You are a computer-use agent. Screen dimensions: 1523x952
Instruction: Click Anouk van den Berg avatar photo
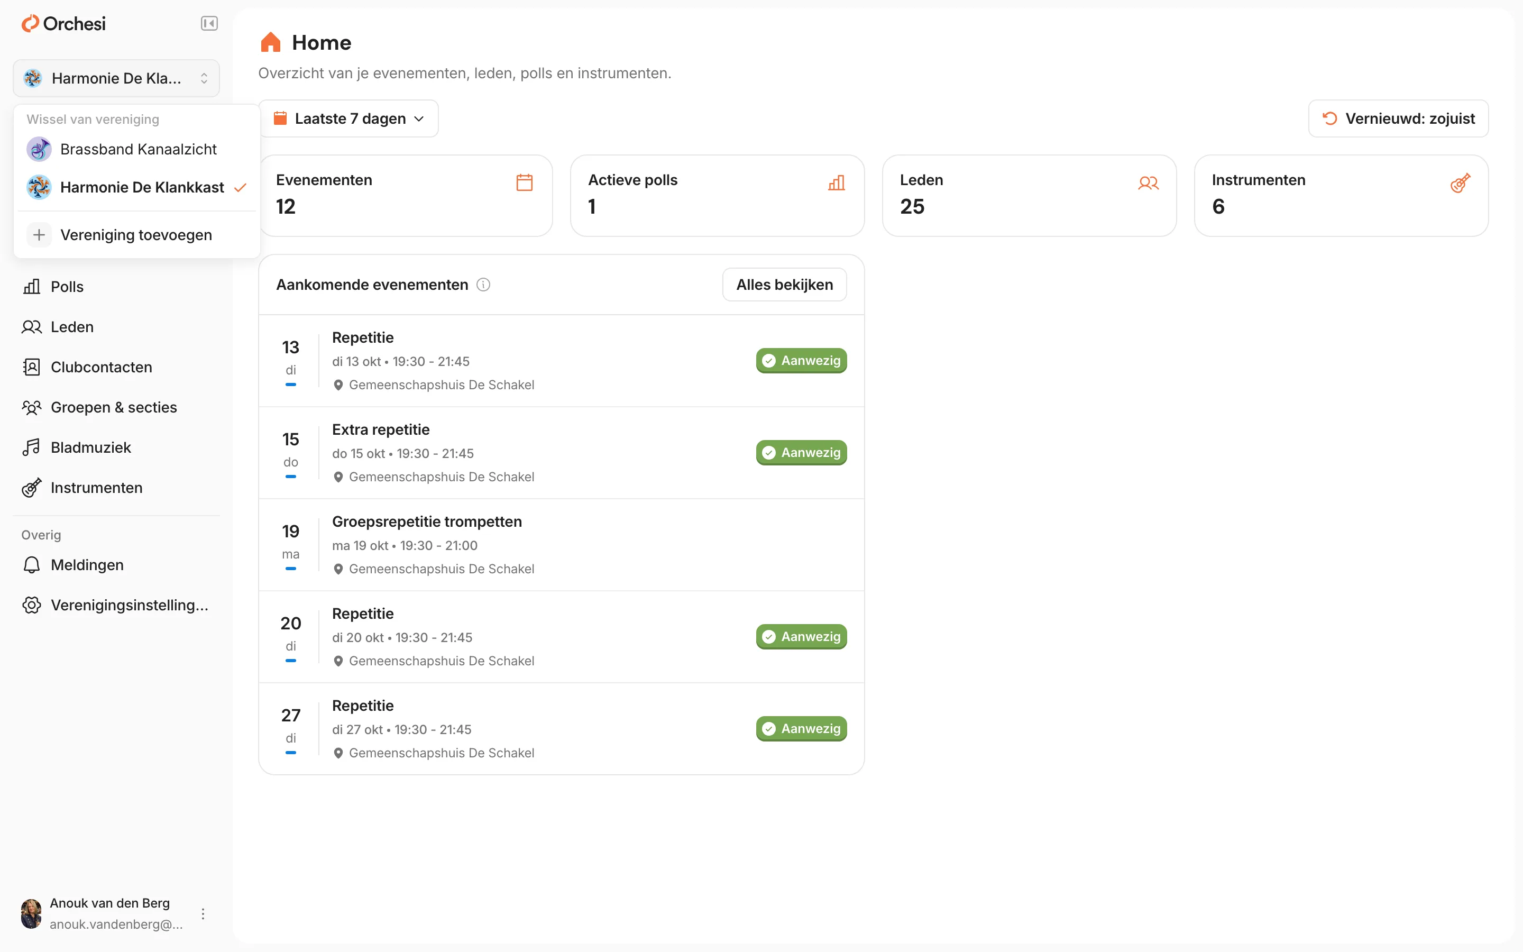tap(31, 913)
